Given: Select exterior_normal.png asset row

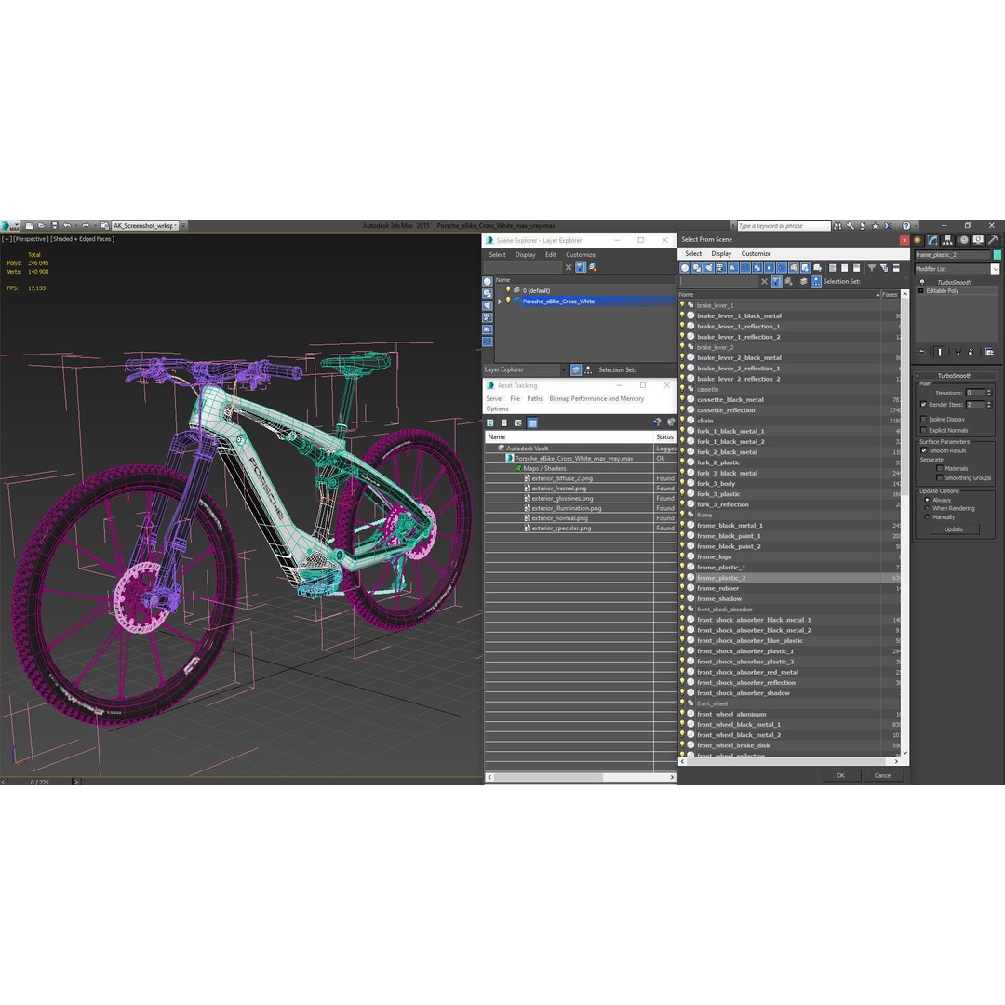Looking at the screenshot, I should [x=580, y=518].
